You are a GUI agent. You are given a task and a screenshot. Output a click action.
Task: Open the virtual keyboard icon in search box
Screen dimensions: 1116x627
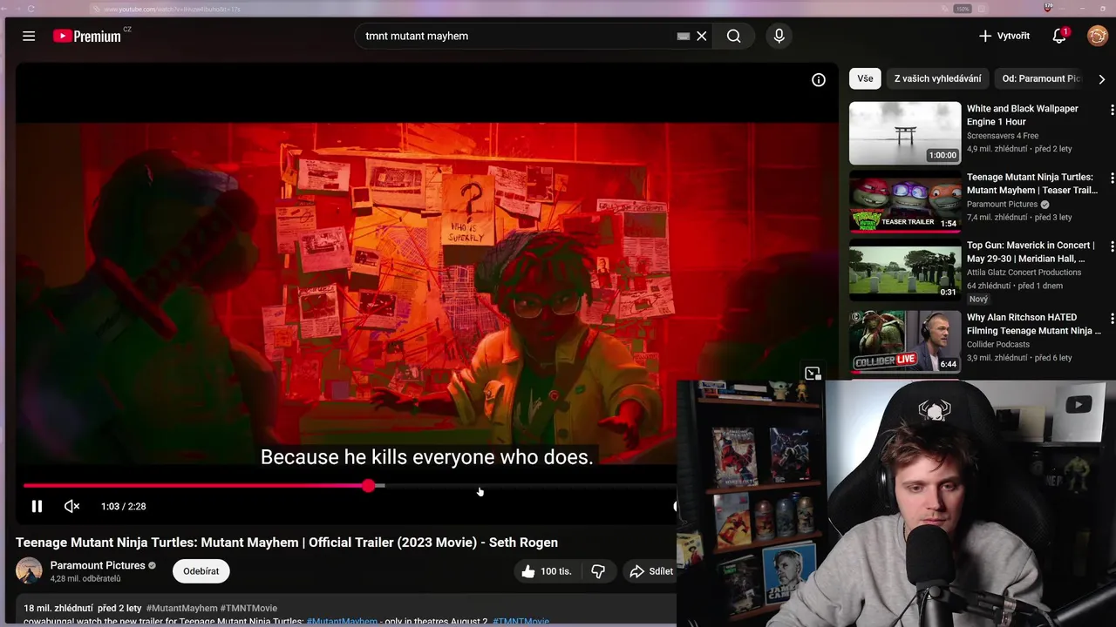tap(684, 36)
